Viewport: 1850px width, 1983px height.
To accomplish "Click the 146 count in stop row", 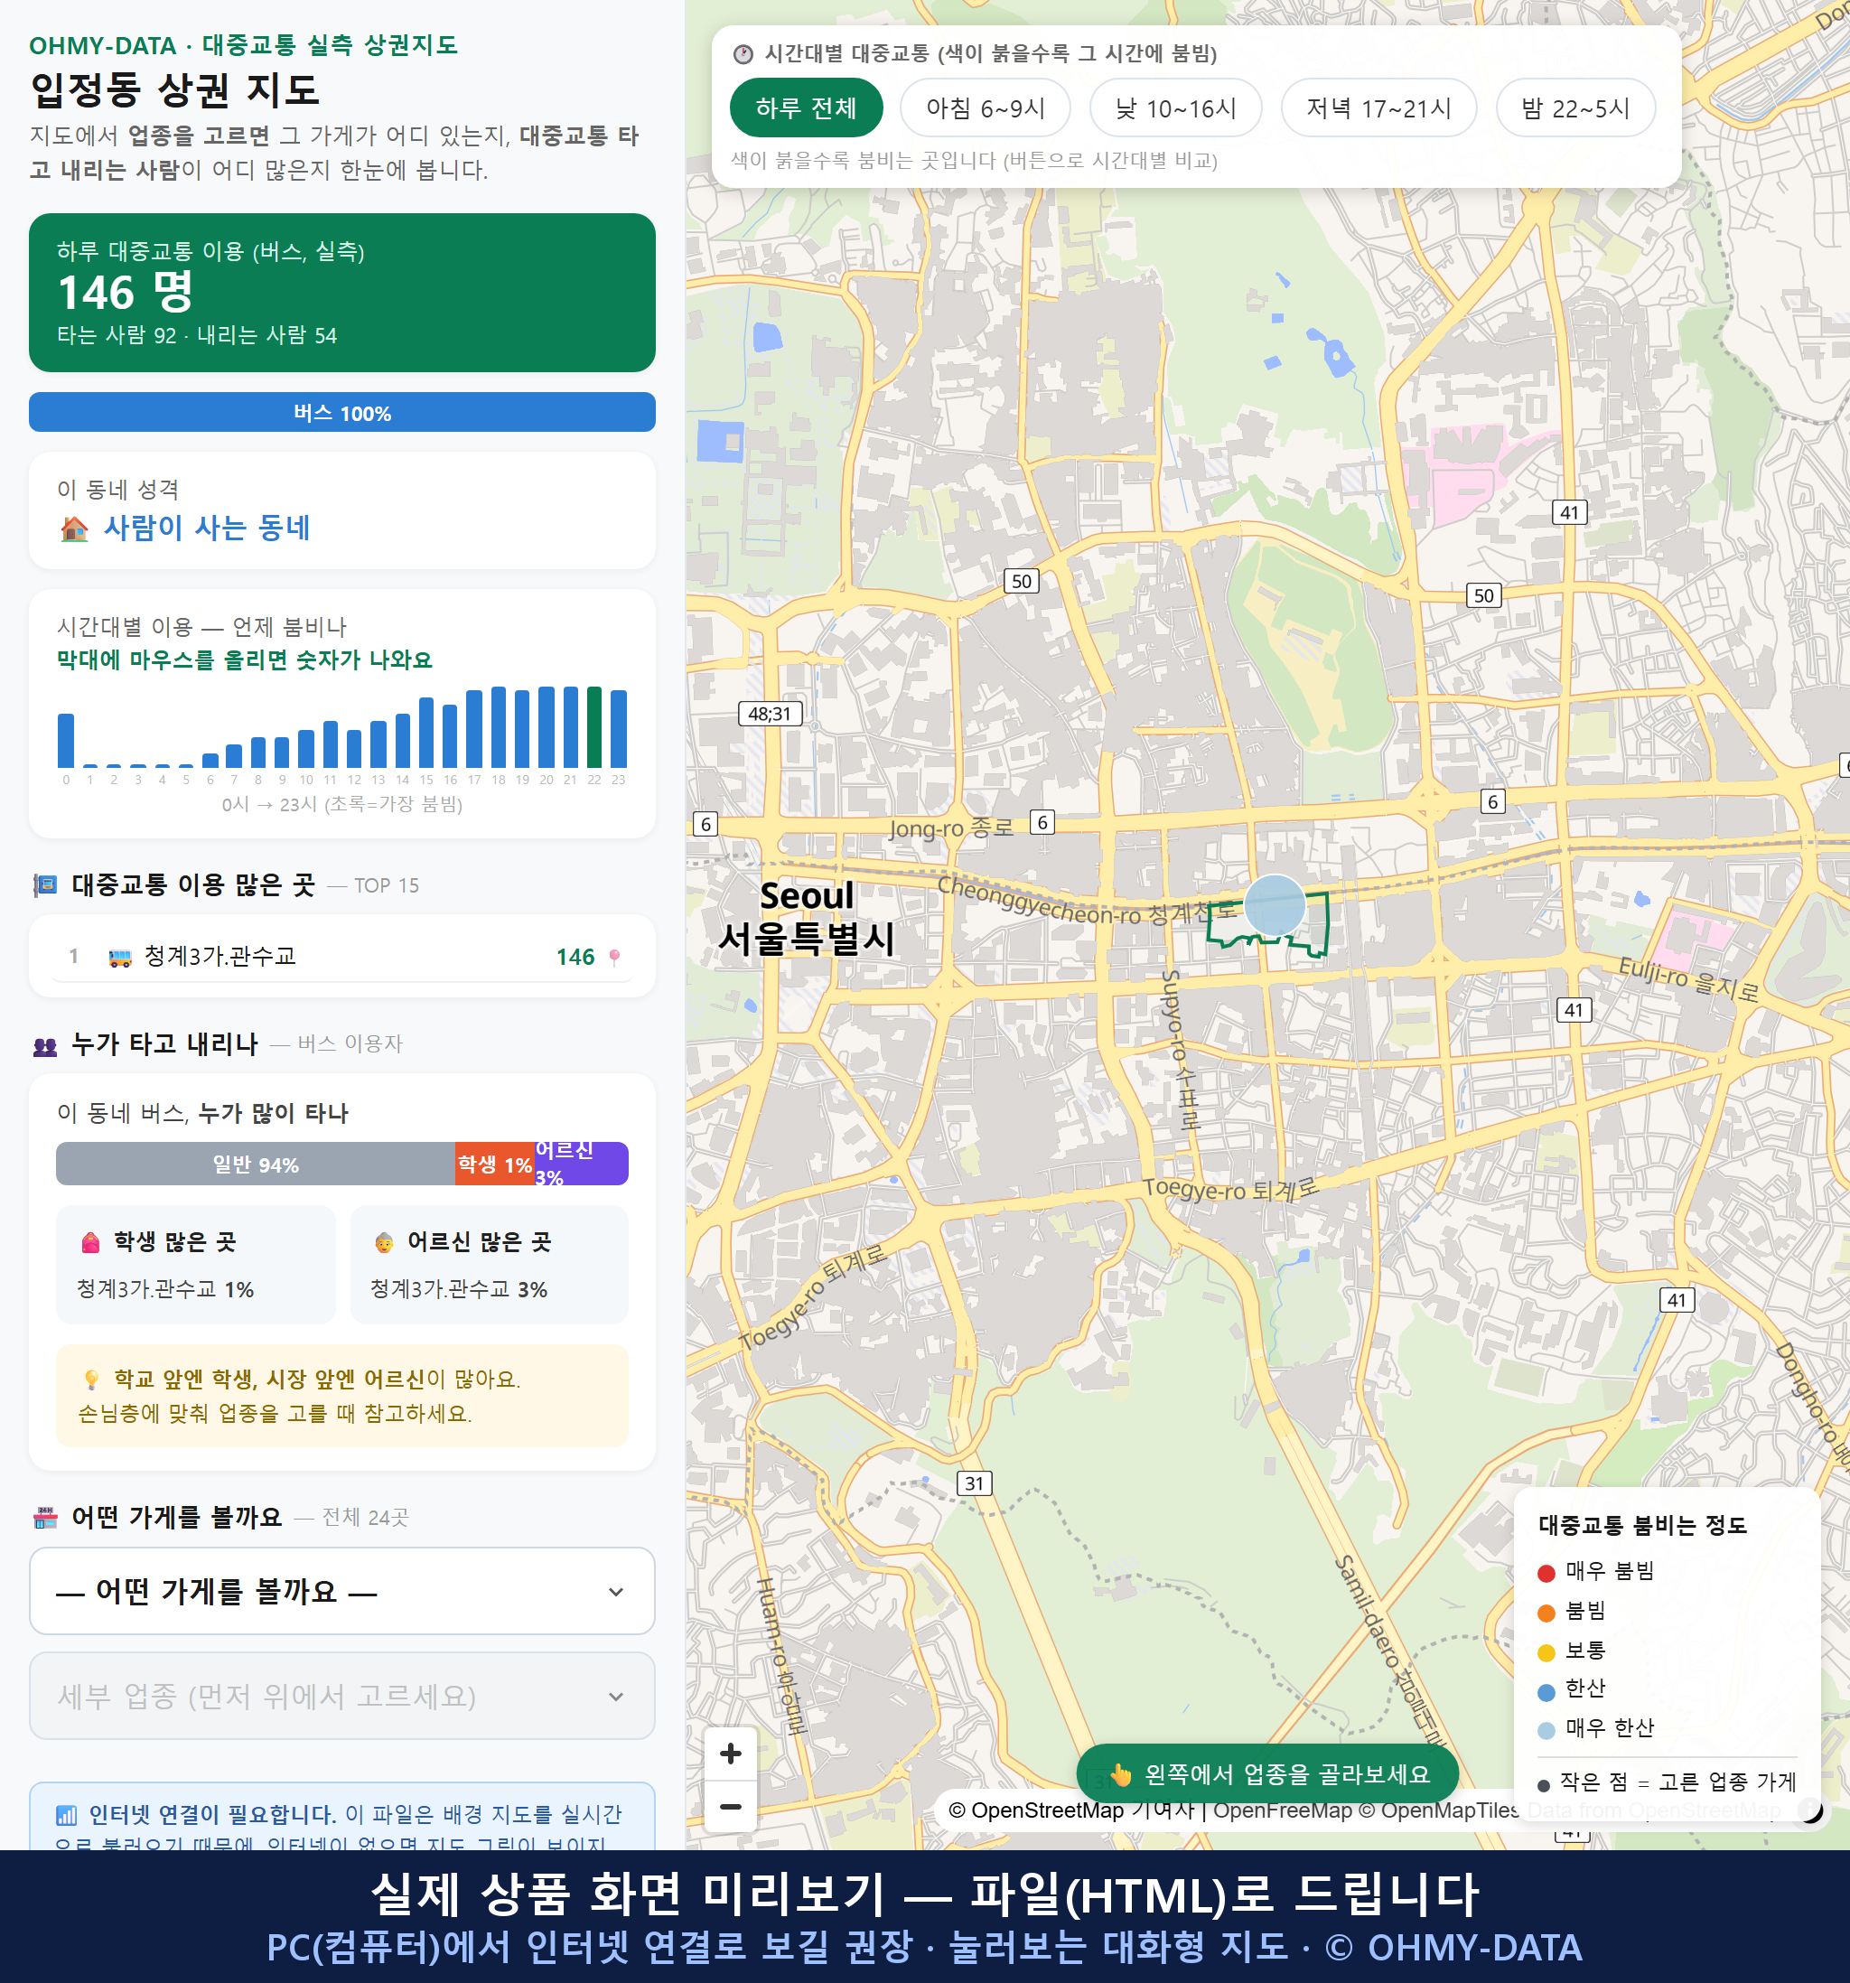I will 575,958.
